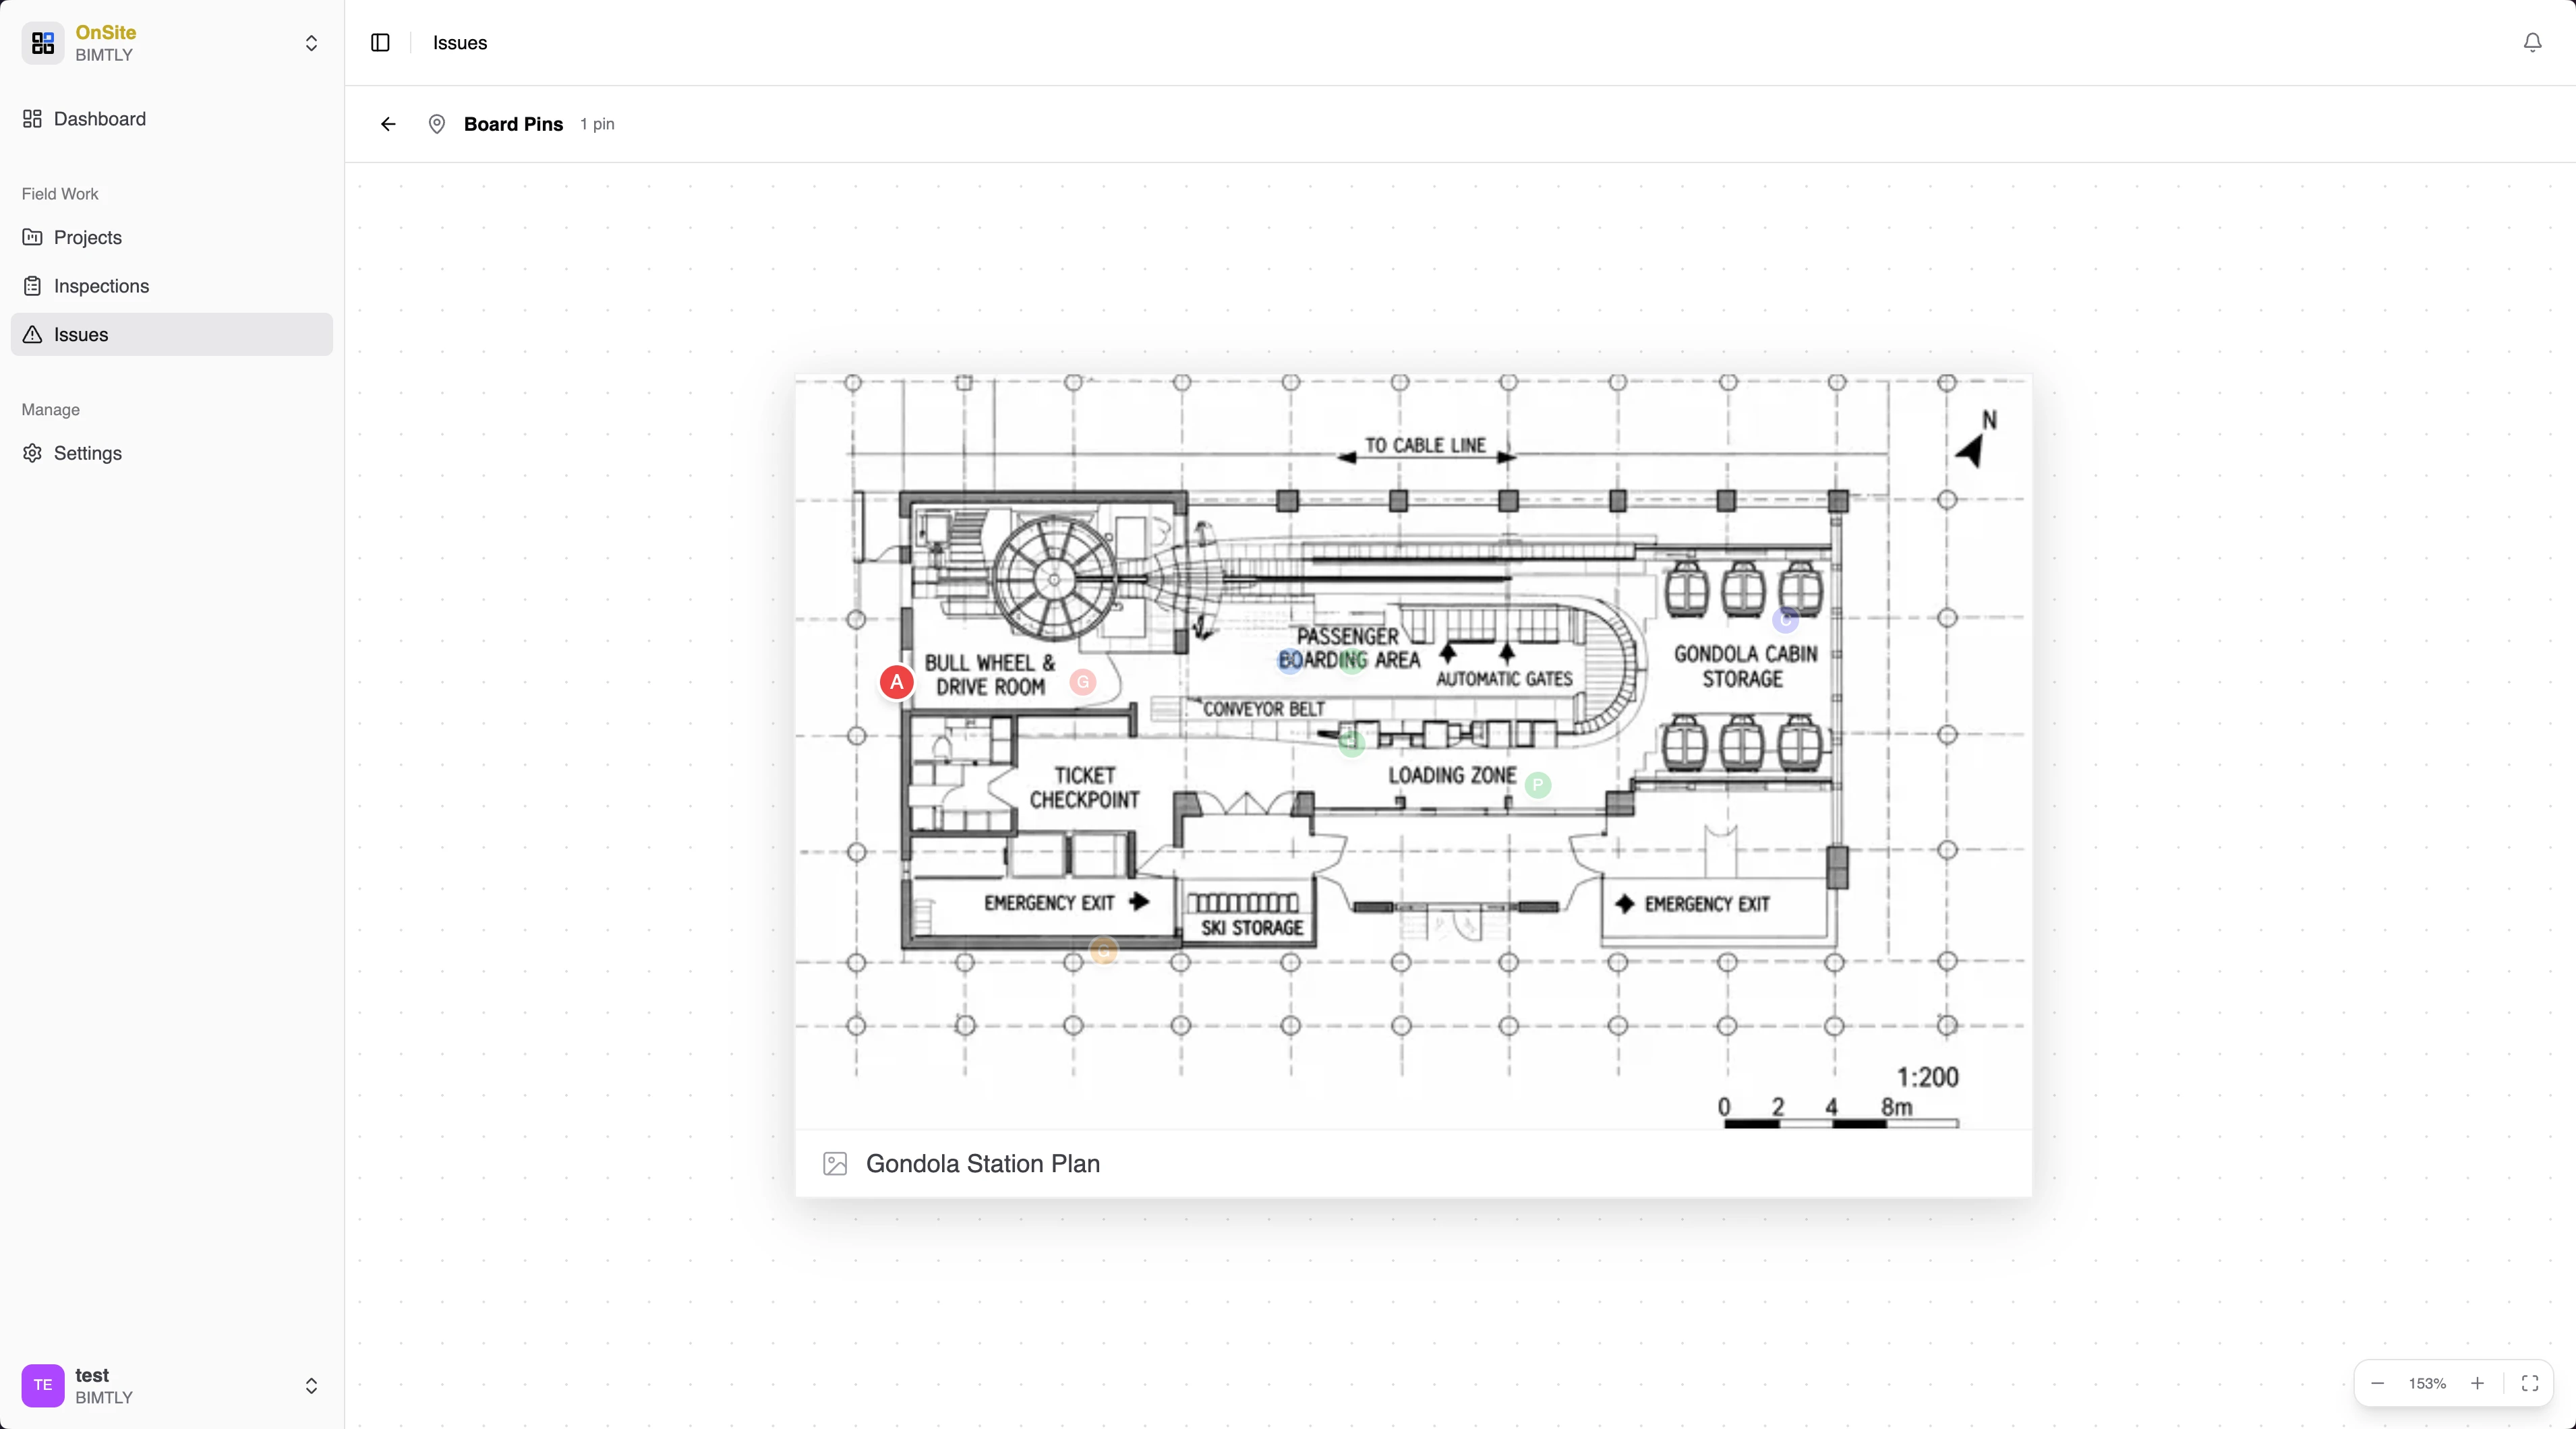Screen dimensions: 2576x1429
Task: Click the back arrow near Board Pins
Action: [387, 124]
